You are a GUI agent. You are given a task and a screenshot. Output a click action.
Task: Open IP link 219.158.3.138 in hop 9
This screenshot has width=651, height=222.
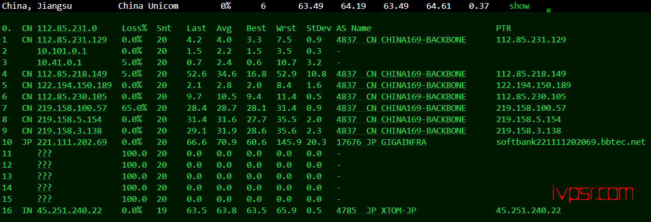(x=70, y=131)
